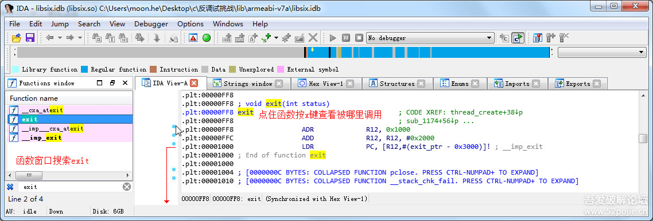The height and width of the screenshot is (221, 653).
Task: Stop the debugger process
Action: click(x=359, y=38)
